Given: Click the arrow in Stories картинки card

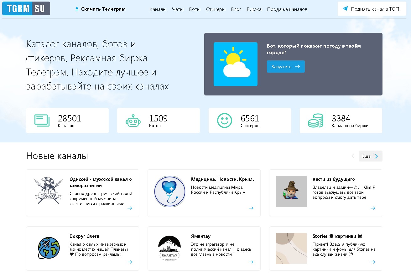Looking at the screenshot, I should 373,262.
